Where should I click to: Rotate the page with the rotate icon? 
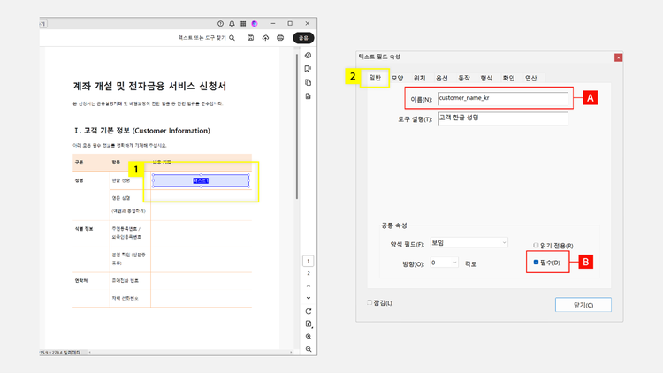[309, 312]
